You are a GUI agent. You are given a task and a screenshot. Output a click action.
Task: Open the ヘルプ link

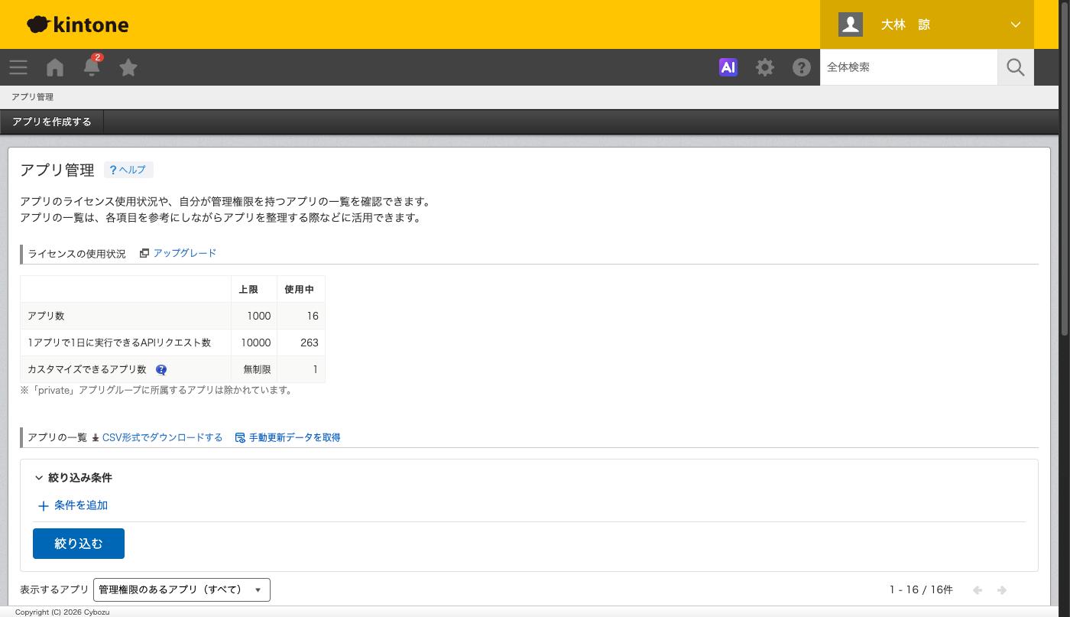tap(128, 170)
